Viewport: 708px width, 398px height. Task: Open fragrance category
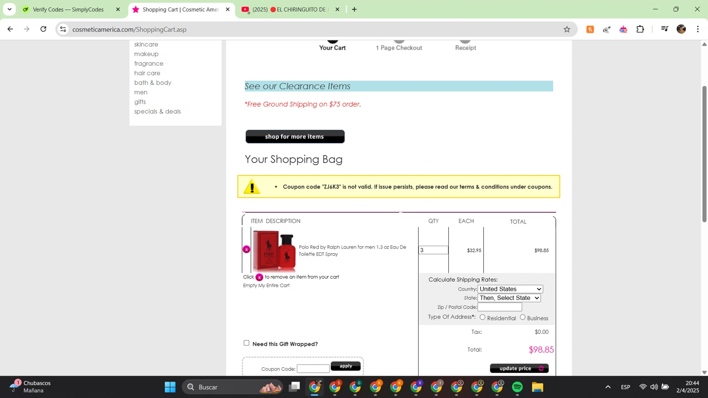[149, 64]
